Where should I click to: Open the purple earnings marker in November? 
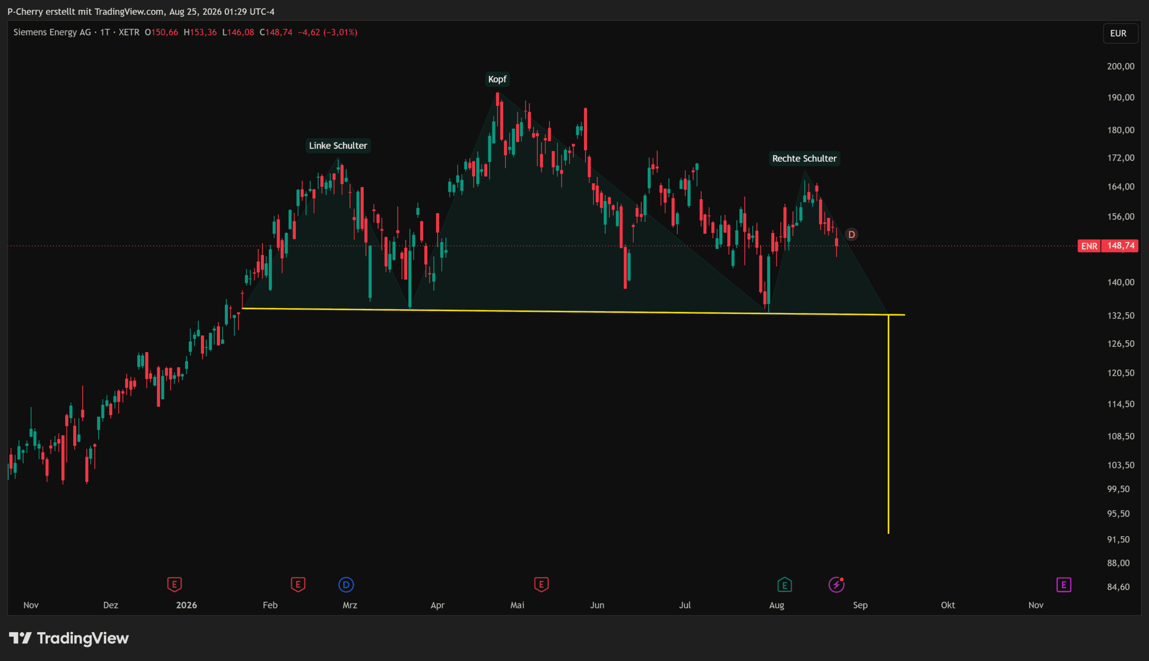coord(1064,585)
